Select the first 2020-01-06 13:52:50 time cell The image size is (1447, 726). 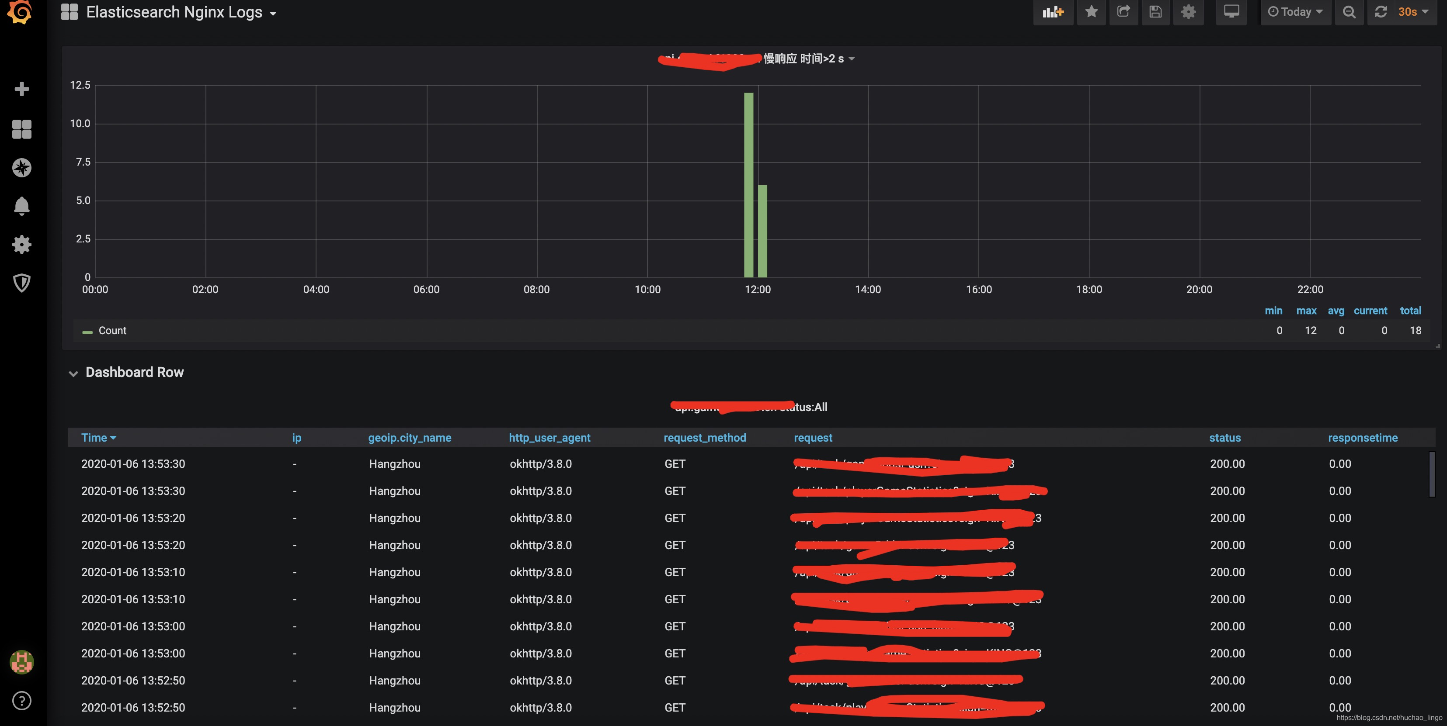coord(133,681)
